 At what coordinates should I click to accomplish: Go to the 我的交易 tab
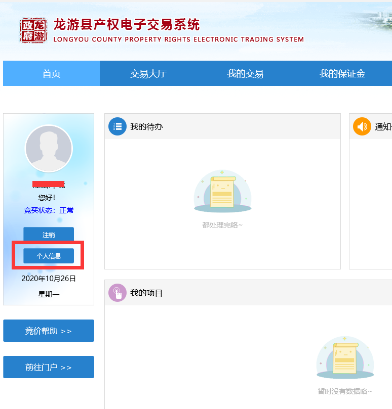[x=245, y=74]
